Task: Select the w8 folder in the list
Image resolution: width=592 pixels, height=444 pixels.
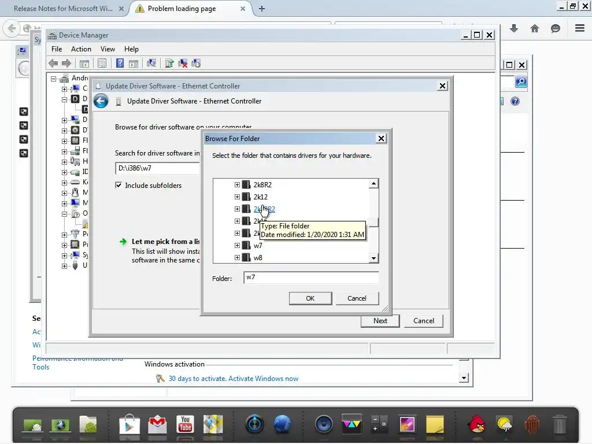Action: coord(258,257)
